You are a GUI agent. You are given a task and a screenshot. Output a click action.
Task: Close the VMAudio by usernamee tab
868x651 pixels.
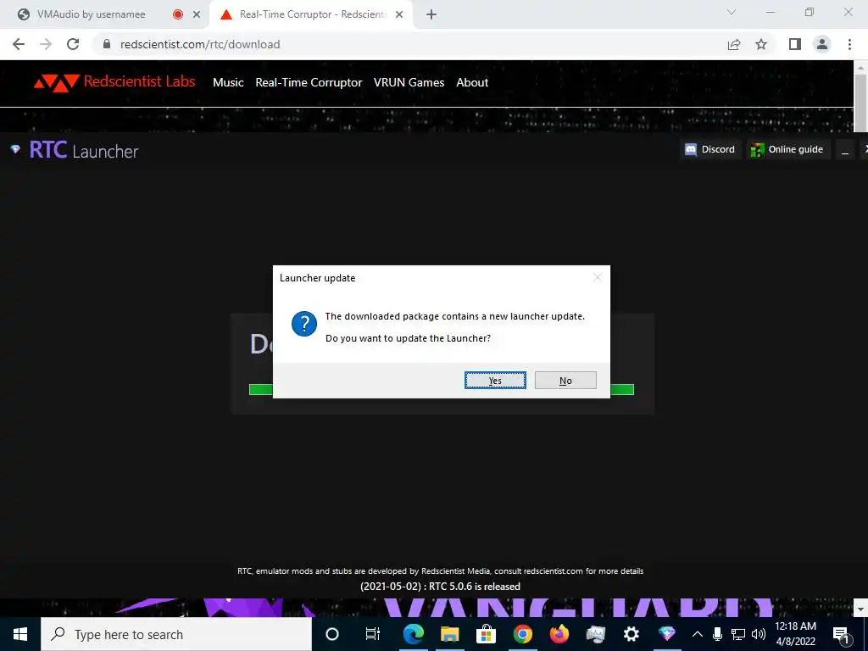click(197, 15)
